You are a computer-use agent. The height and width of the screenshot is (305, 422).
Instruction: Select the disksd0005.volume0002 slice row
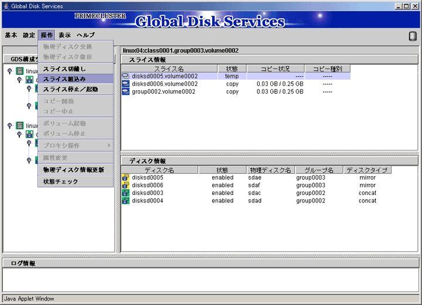(236, 76)
